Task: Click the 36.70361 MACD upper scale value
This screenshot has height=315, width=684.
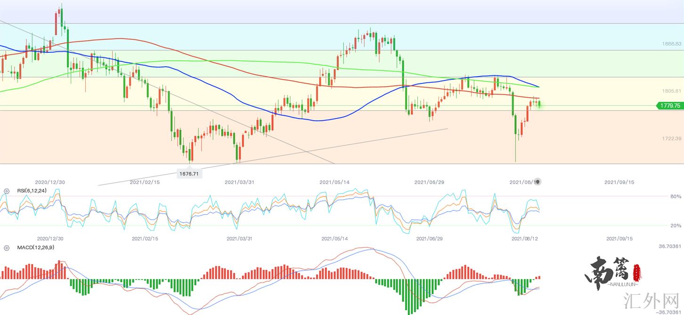Action: [x=670, y=246]
